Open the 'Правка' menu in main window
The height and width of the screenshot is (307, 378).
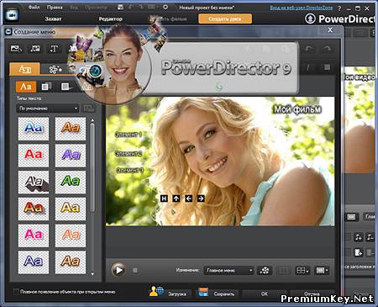pos(55,8)
